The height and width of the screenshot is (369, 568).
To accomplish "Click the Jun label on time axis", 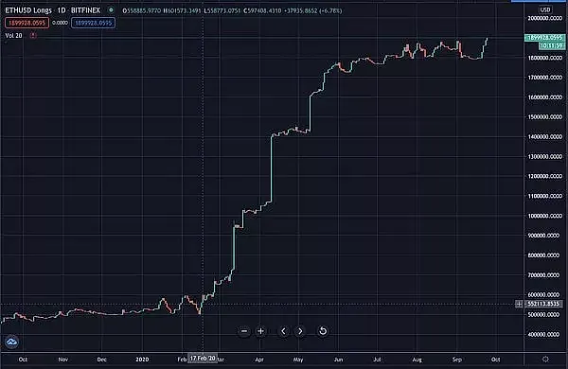I will pyautogui.click(x=338, y=360).
